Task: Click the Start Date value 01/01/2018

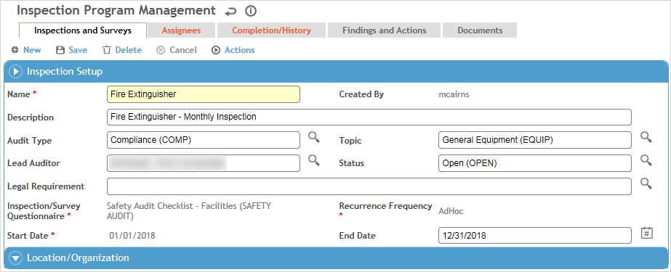Action: pyautogui.click(x=132, y=235)
